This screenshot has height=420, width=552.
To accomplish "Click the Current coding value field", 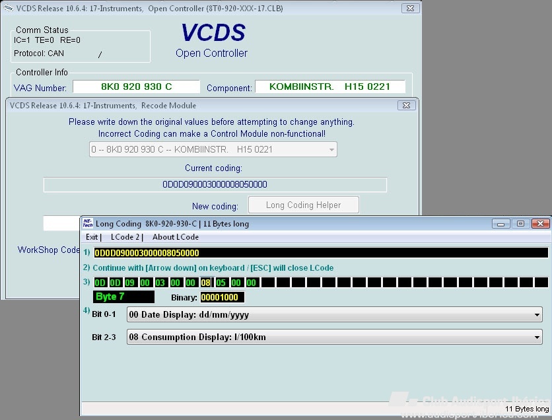I will (x=215, y=184).
